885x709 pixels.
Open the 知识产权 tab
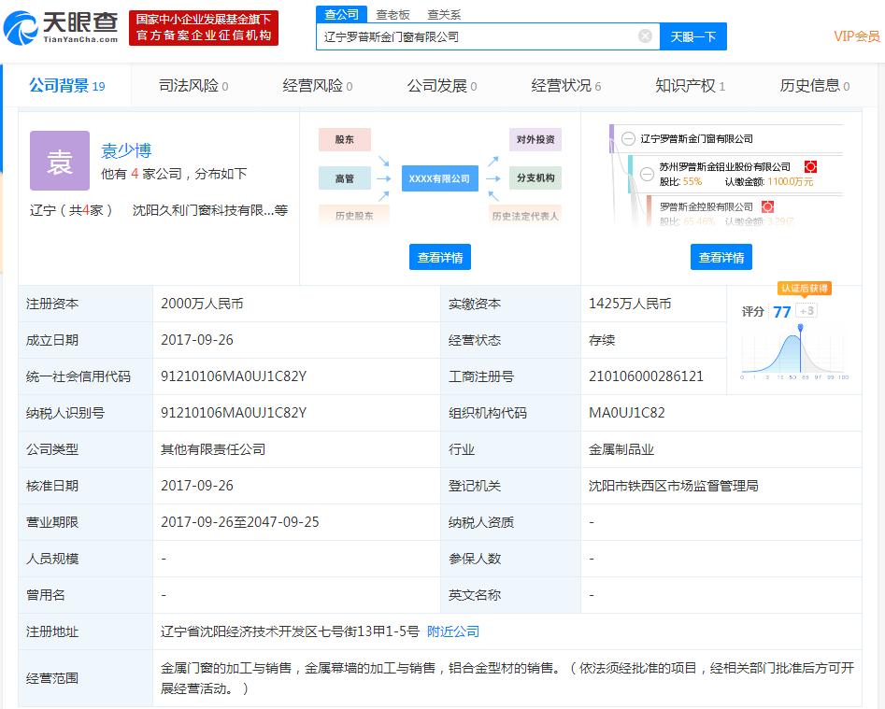click(x=691, y=86)
